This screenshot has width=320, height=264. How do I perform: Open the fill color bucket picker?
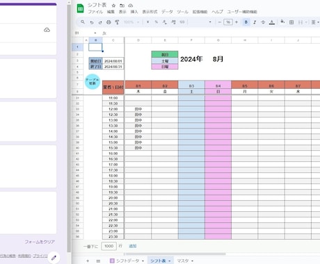(x=282, y=22)
